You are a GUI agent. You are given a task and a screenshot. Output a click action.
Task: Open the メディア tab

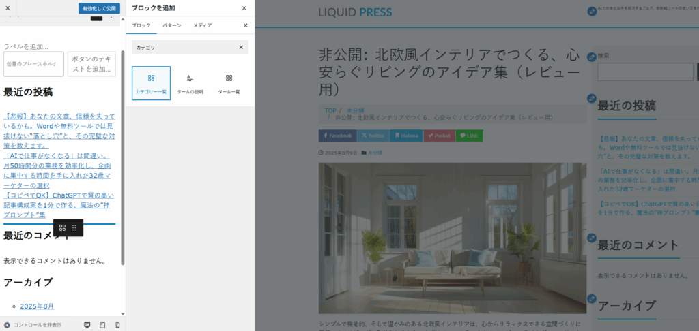point(202,25)
